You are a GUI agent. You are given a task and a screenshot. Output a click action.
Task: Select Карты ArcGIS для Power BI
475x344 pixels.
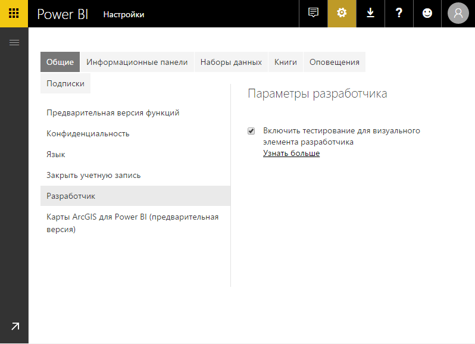point(135,223)
